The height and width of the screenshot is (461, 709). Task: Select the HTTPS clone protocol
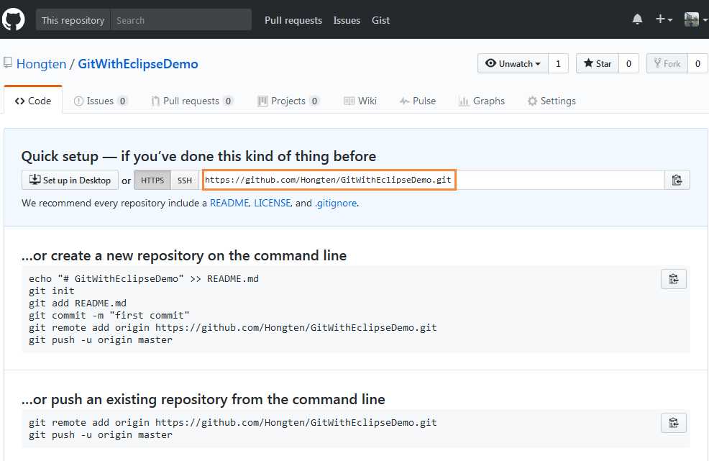click(x=152, y=180)
